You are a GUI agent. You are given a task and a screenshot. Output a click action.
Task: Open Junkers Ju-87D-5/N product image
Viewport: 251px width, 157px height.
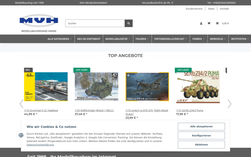click(147, 87)
